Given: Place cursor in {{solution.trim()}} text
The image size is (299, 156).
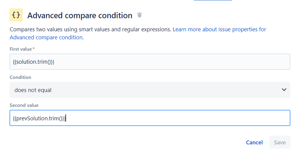Looking at the screenshot, I should (x=34, y=62).
